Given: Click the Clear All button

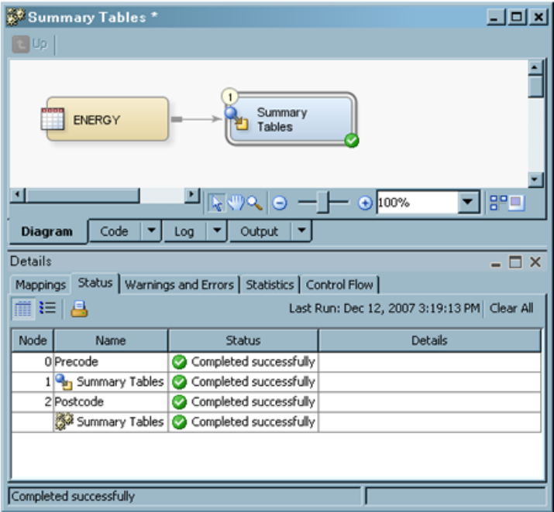Looking at the screenshot, I should 511,308.
